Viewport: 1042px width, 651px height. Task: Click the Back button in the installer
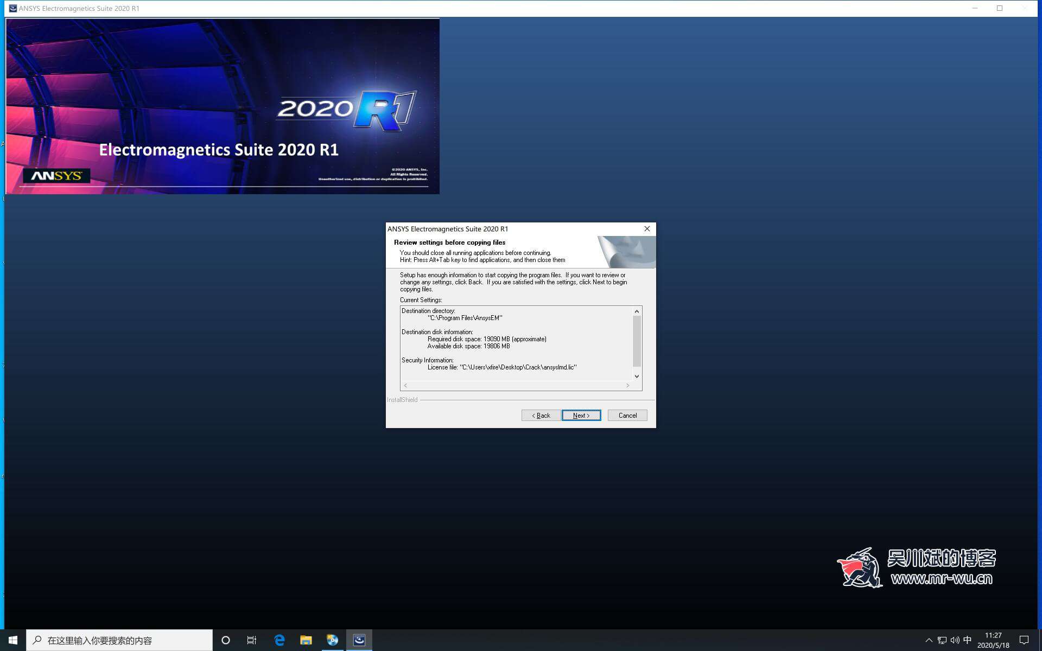pyautogui.click(x=541, y=416)
